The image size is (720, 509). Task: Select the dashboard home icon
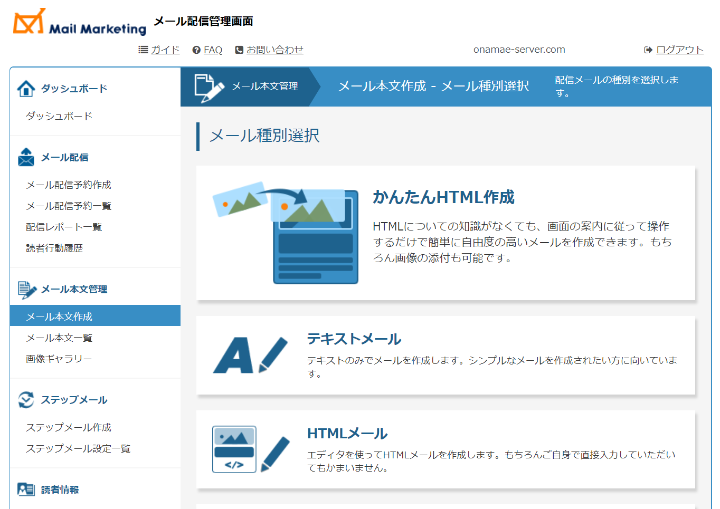[25, 88]
